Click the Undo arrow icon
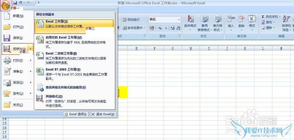This screenshot has width=294, height=140. (x=21, y=3)
